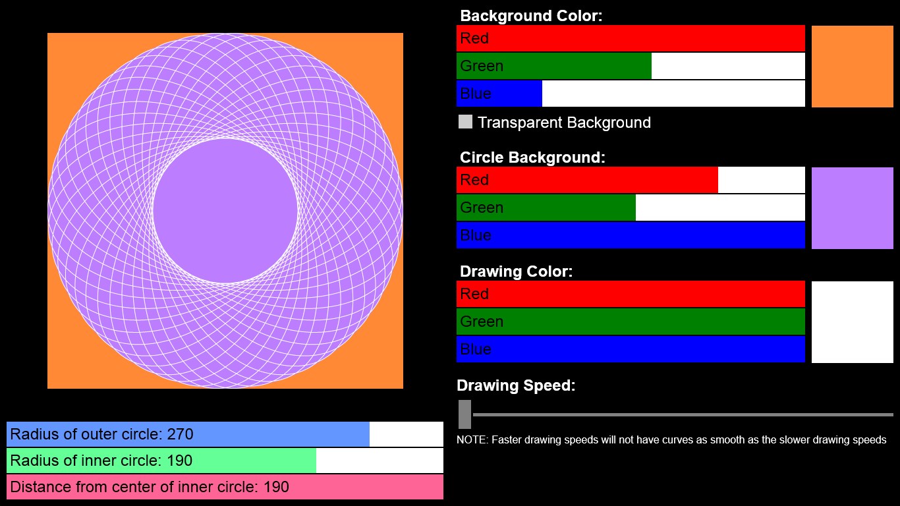The image size is (900, 506).
Task: Adjust the Circle Background Green slider
Action: pyautogui.click(x=630, y=208)
